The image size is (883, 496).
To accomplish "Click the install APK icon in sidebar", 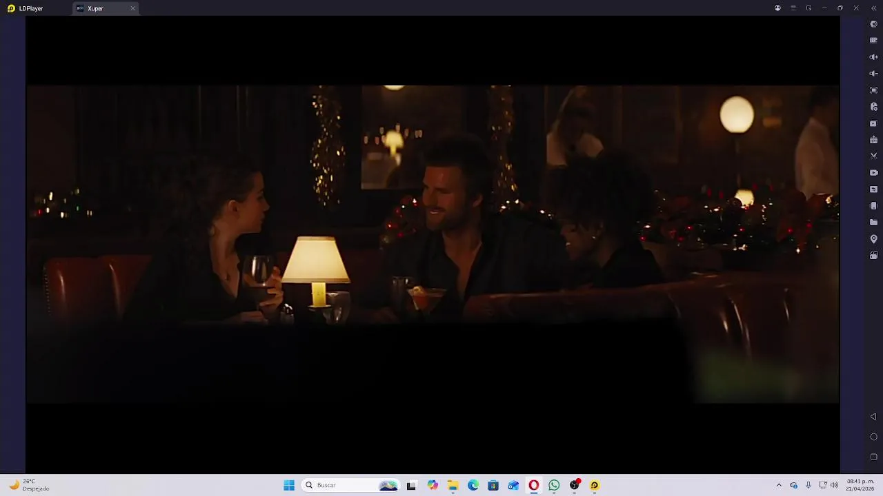I will [873, 140].
